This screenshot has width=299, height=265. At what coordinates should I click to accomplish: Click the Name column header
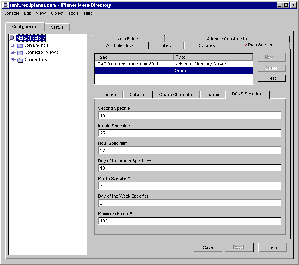pyautogui.click(x=134, y=57)
